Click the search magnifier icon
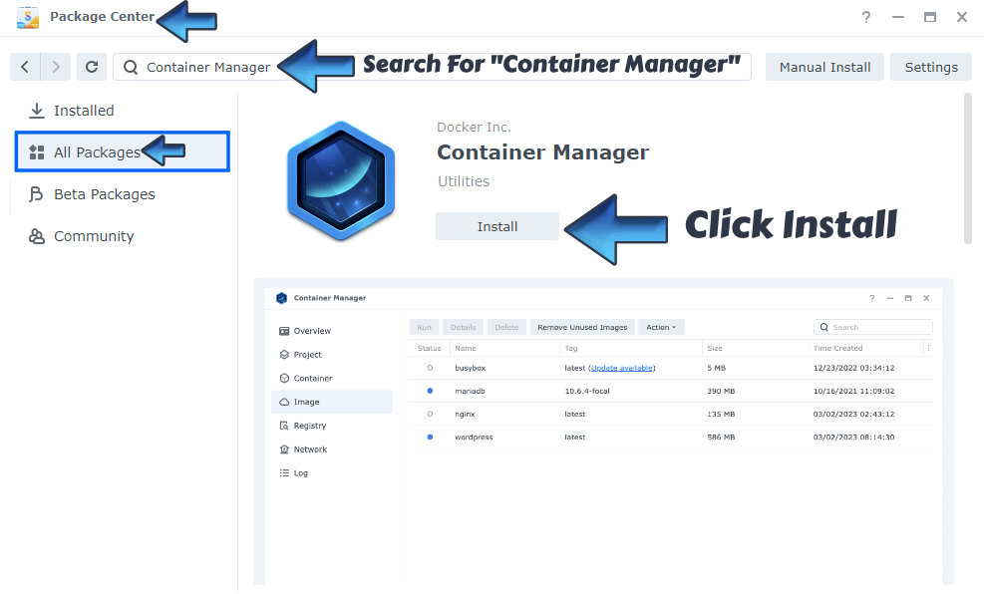Screen dimensions: 984x594 coord(131,67)
